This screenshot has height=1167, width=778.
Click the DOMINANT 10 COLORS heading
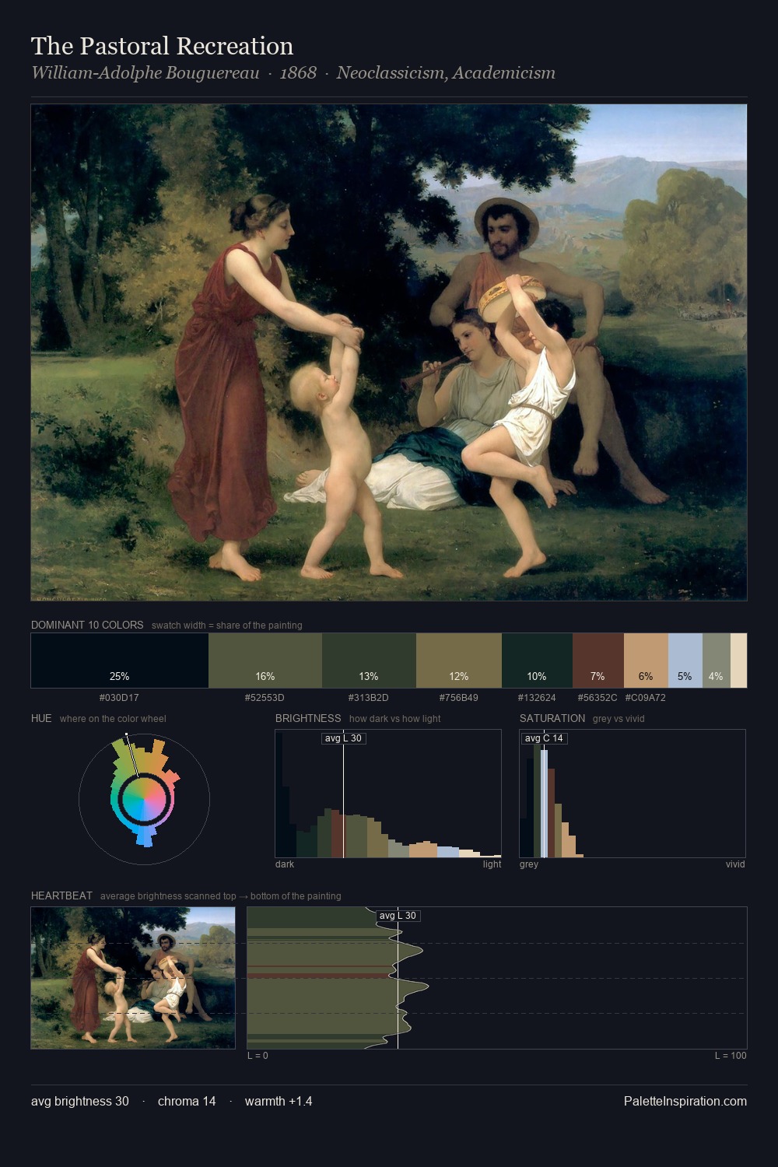(87, 625)
